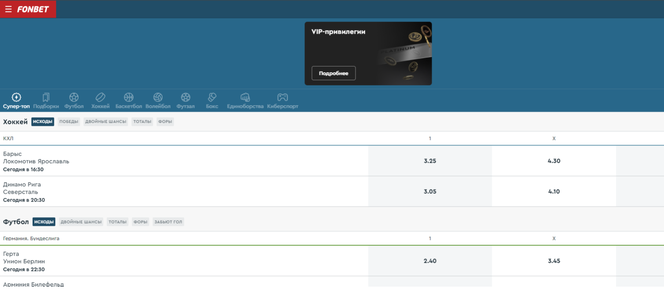This screenshot has height=289, width=664.
Task: Bet on draw at 4.10
Action: pyautogui.click(x=554, y=191)
